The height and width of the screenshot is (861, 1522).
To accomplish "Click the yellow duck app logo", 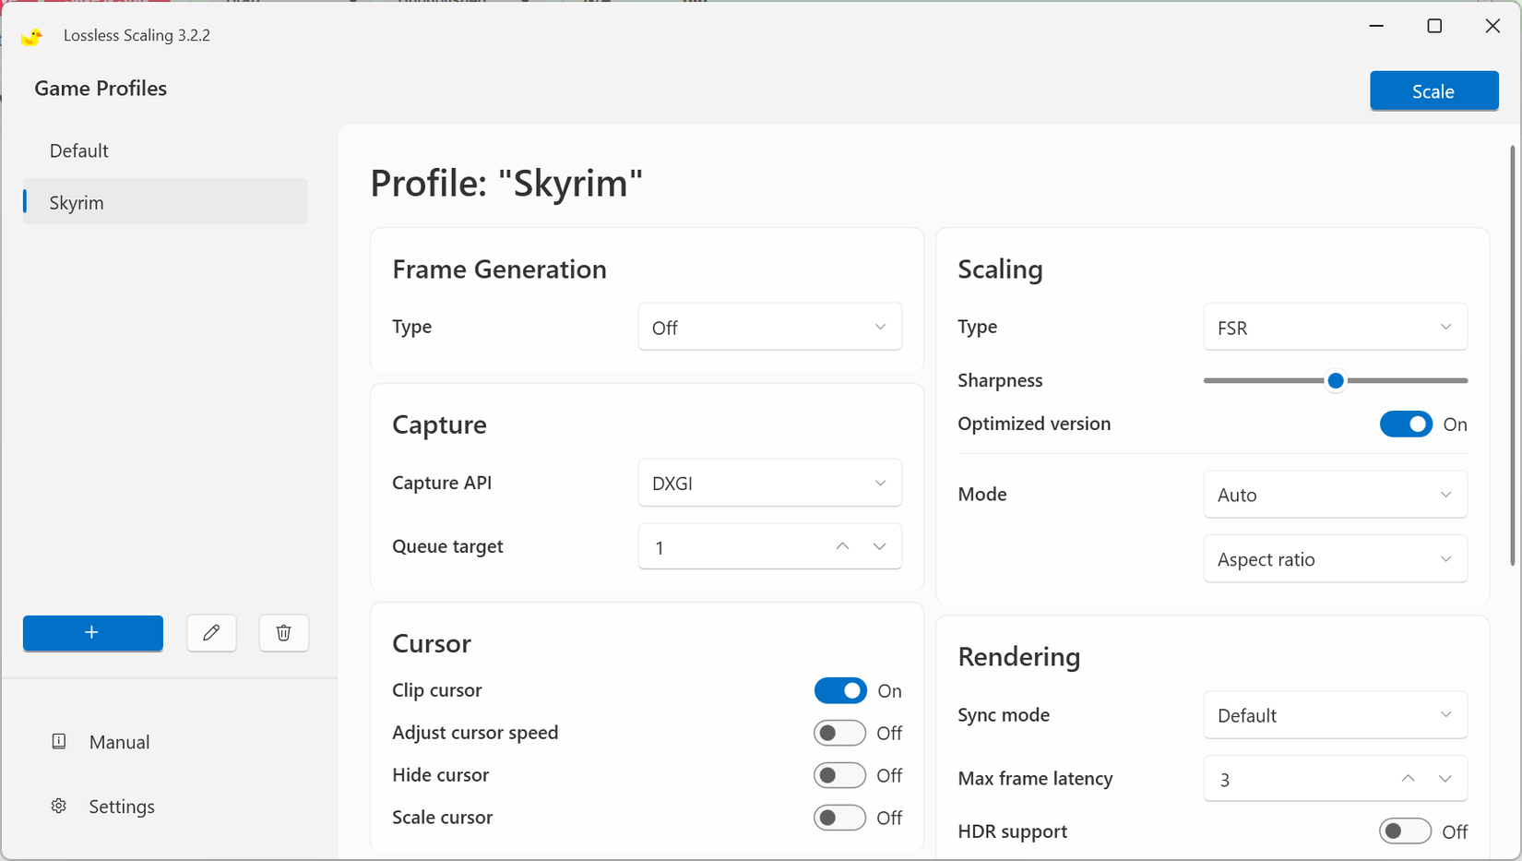I will pos(31,35).
